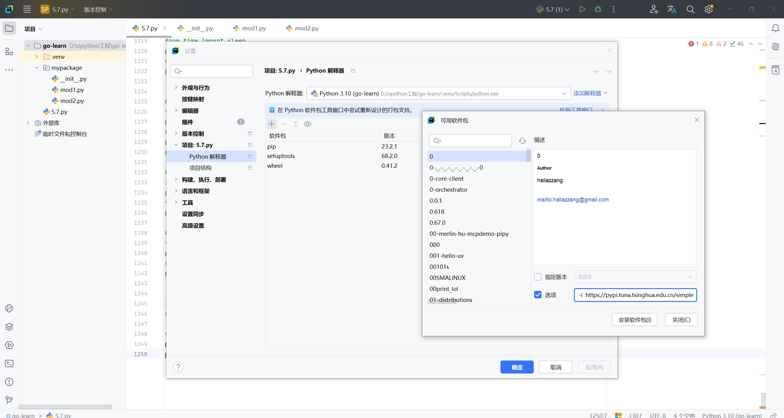Open the Python Console tool window
The image size is (784, 418).
click(x=9, y=308)
